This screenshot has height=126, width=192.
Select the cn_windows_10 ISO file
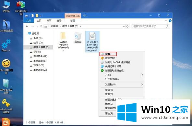point(92,41)
